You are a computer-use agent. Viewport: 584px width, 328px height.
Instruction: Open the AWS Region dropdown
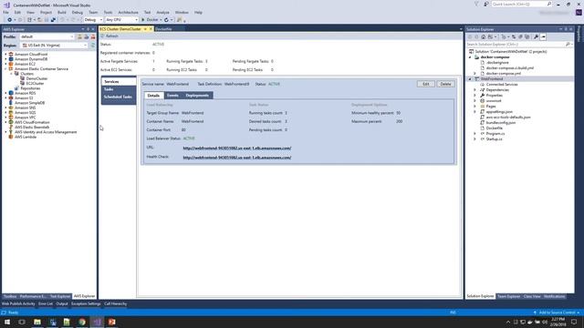tap(54, 46)
